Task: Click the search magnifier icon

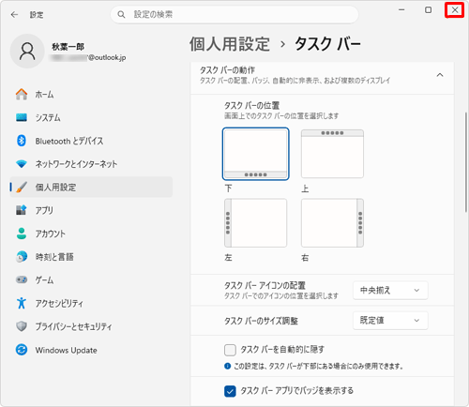Action: 121,14
